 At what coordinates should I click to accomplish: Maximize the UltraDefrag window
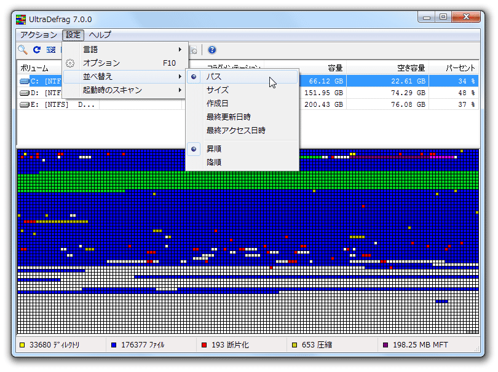443,17
